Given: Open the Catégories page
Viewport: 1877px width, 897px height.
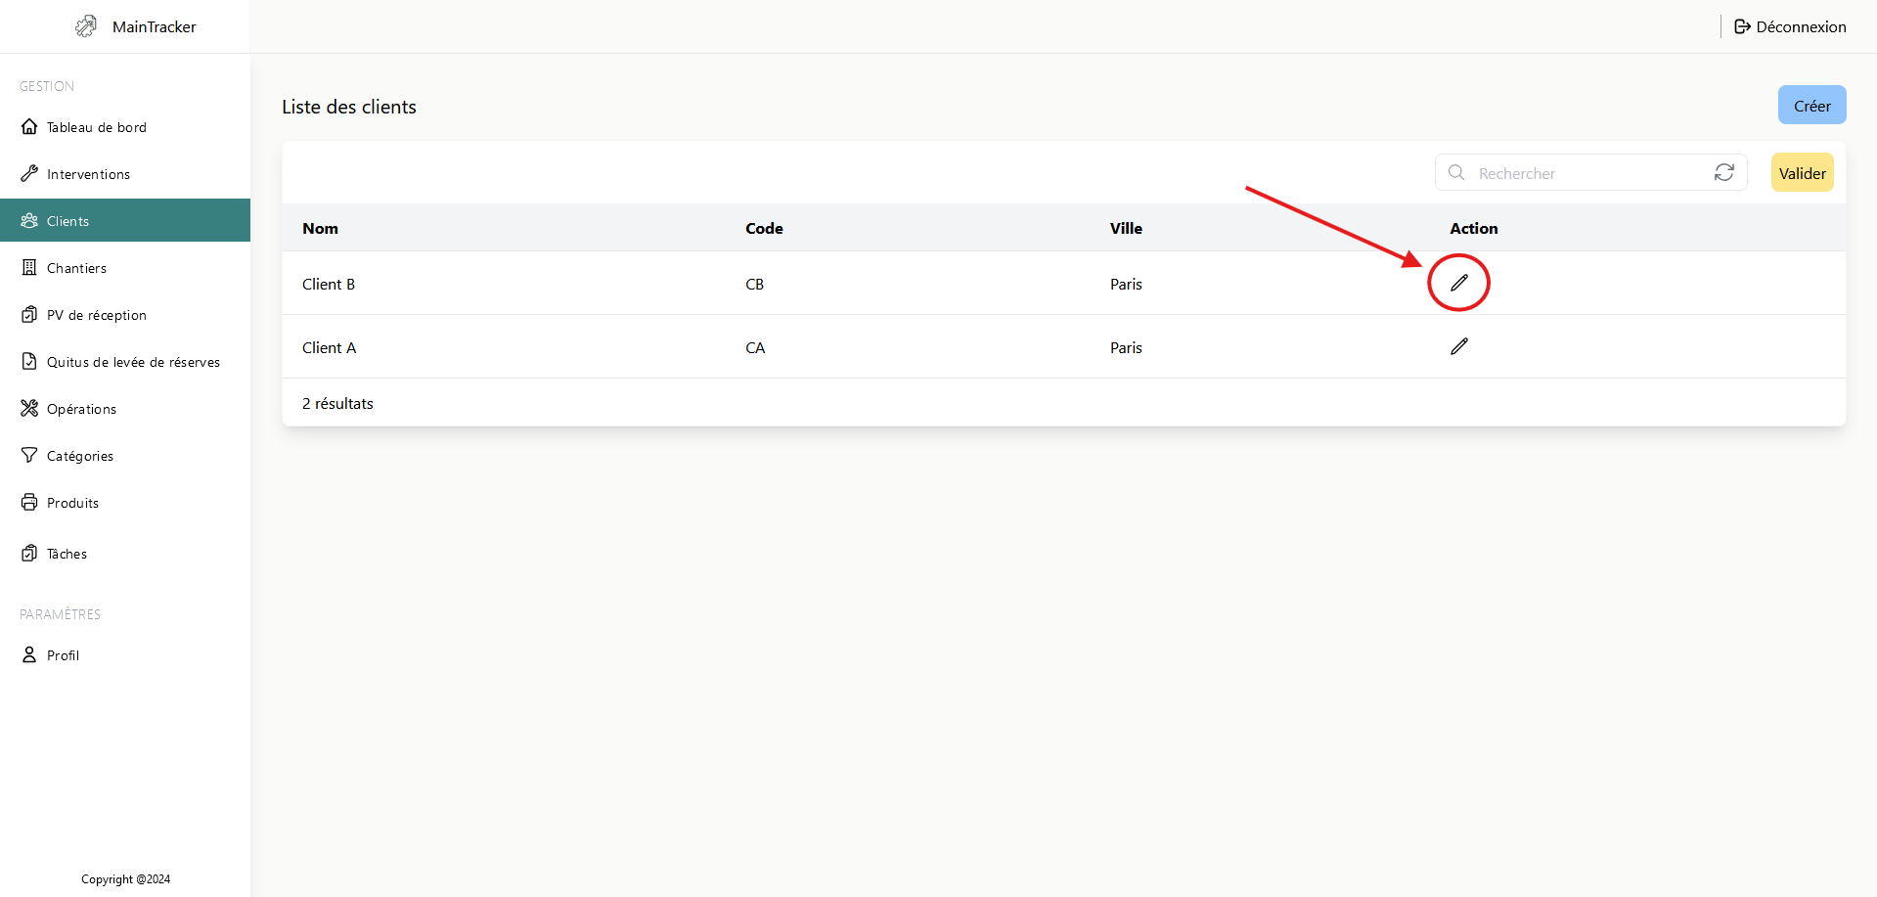Looking at the screenshot, I should 79,456.
